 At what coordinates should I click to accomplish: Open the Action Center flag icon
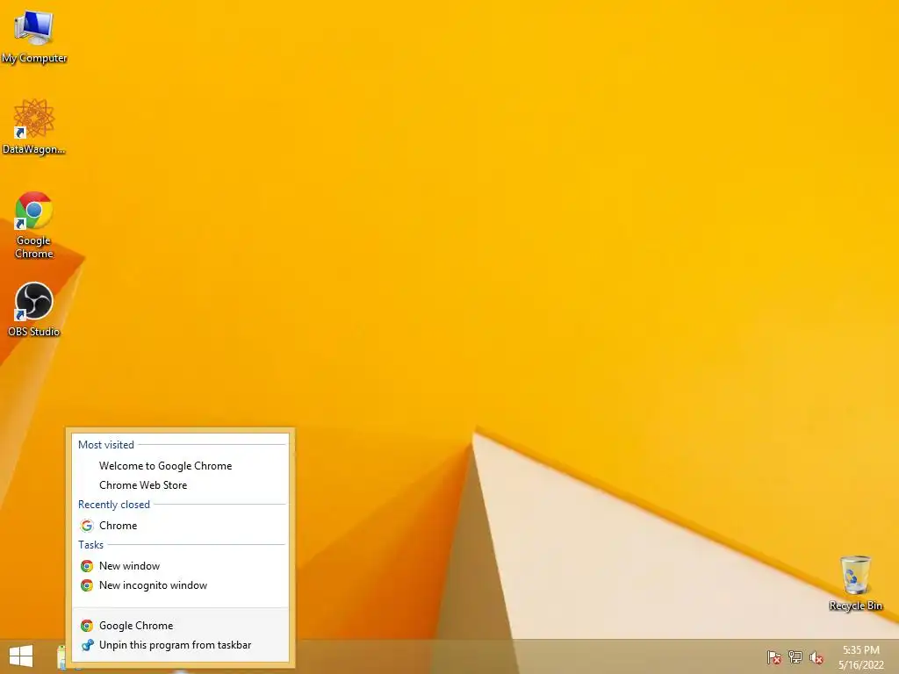(773, 656)
